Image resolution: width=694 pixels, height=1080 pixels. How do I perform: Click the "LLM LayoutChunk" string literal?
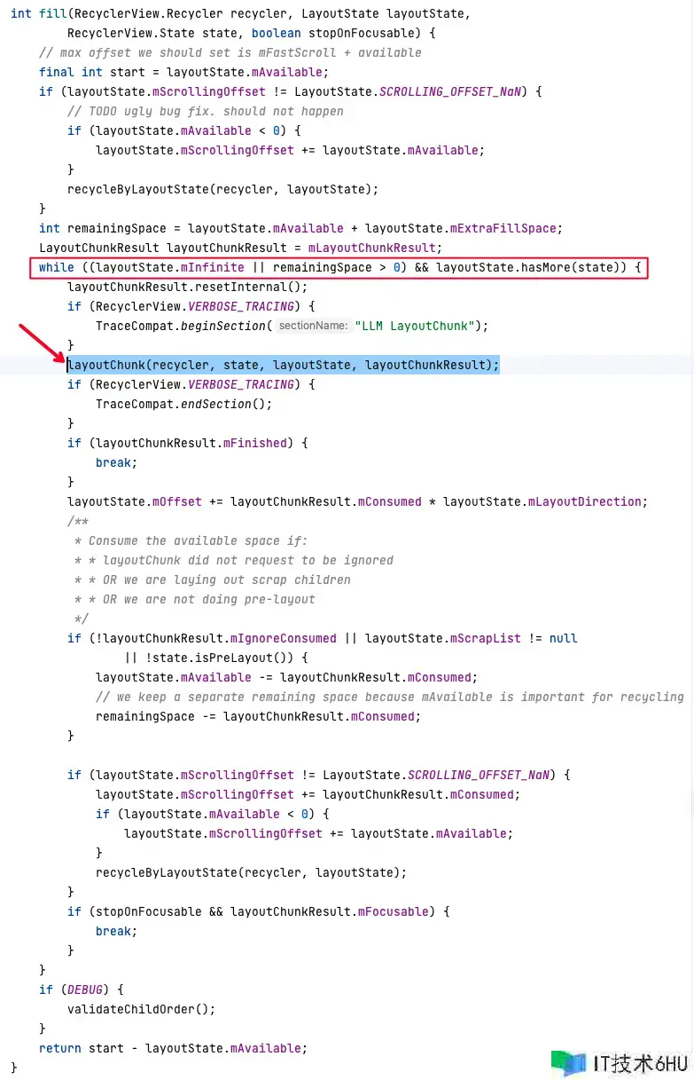pos(414,326)
